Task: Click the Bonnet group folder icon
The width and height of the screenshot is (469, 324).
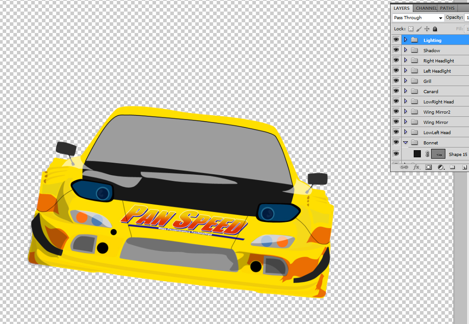Action: [x=415, y=143]
